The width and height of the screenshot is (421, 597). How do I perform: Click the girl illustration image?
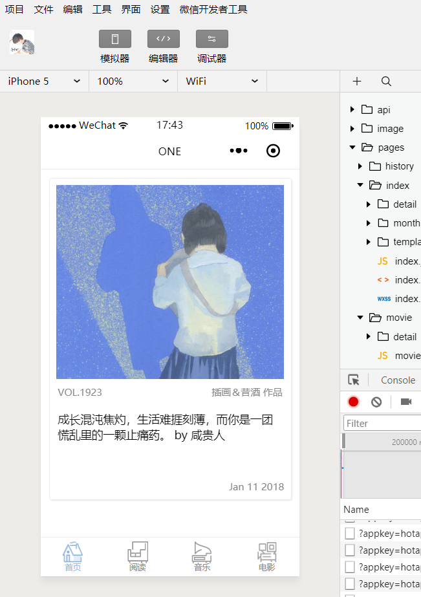pos(170,282)
